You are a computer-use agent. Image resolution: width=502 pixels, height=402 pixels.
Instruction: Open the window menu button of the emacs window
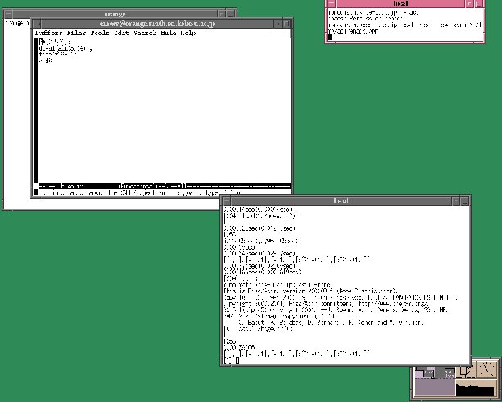[37, 24]
